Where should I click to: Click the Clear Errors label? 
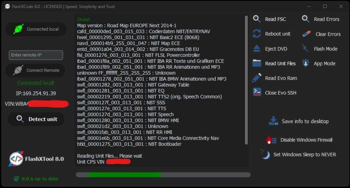click(328, 34)
